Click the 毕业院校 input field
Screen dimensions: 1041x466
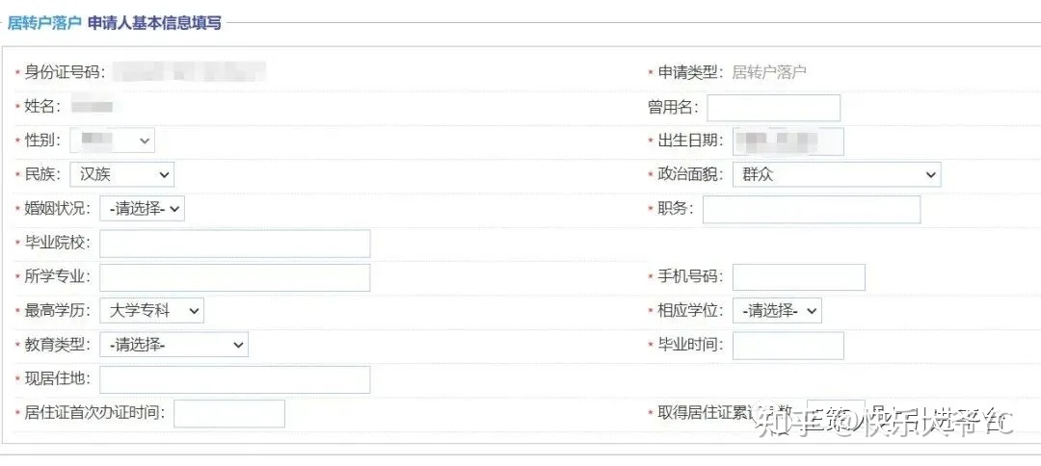point(235,244)
